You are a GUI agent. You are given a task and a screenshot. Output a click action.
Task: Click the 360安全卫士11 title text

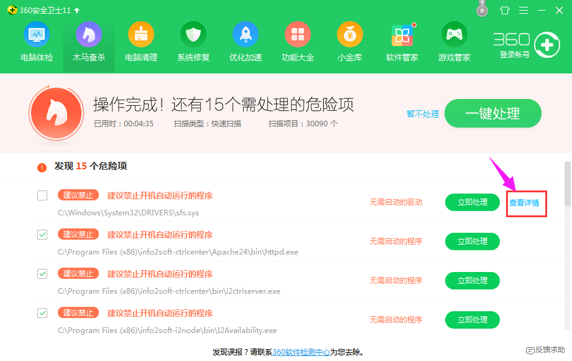[45, 10]
